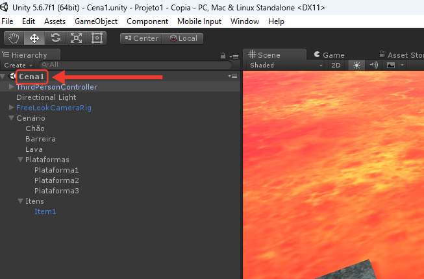
Task: Switch to the Scene tab
Action: point(274,55)
